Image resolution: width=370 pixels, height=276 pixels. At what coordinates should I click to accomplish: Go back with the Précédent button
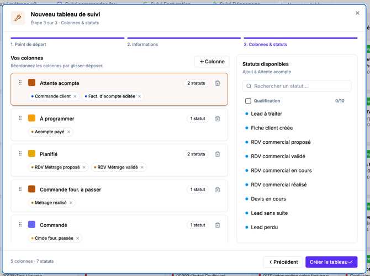pyautogui.click(x=283, y=262)
